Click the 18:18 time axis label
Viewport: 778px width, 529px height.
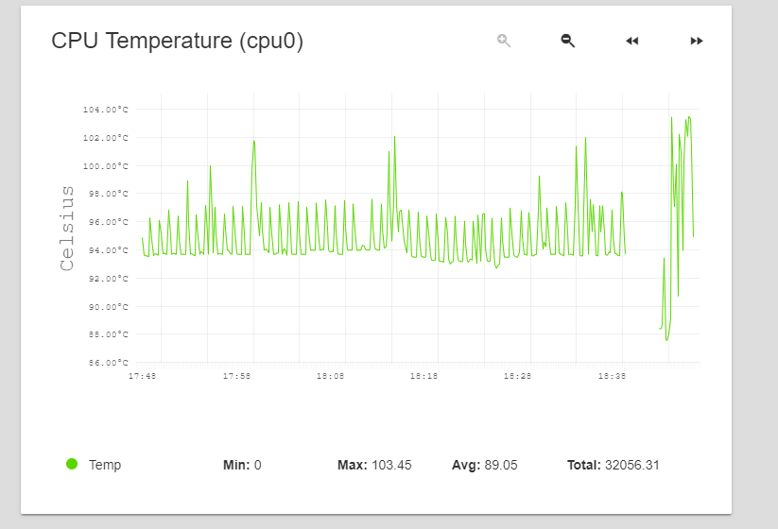[x=424, y=376]
